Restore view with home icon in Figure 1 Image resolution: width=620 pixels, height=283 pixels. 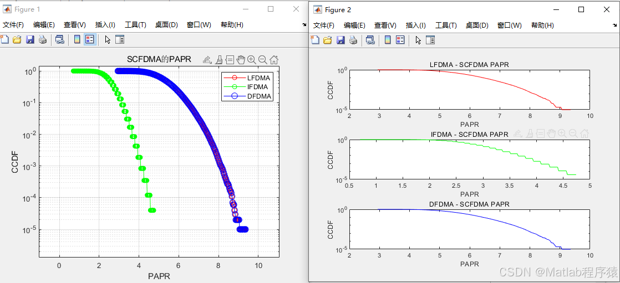coord(273,60)
